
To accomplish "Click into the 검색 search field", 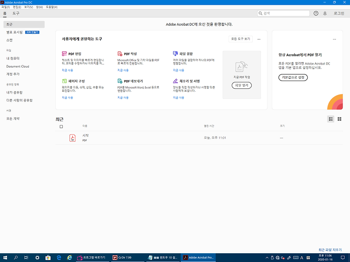I will [283, 14].
